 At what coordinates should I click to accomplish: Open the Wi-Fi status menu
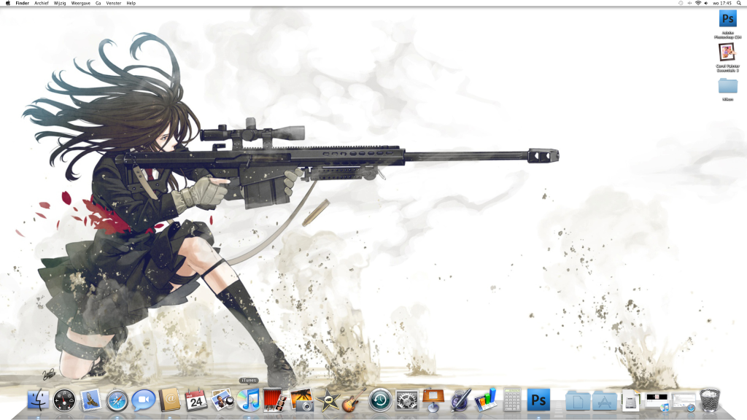coord(698,3)
